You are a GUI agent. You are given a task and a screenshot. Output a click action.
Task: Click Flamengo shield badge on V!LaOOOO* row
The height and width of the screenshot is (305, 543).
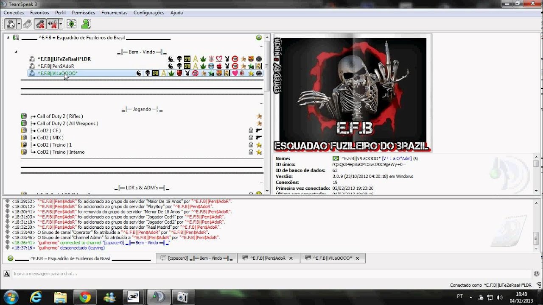tap(179, 73)
